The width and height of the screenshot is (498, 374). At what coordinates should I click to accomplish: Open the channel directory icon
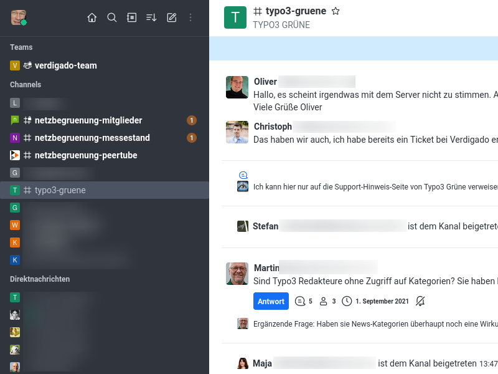131,17
